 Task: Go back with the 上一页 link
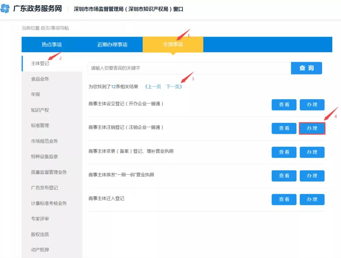153,87
